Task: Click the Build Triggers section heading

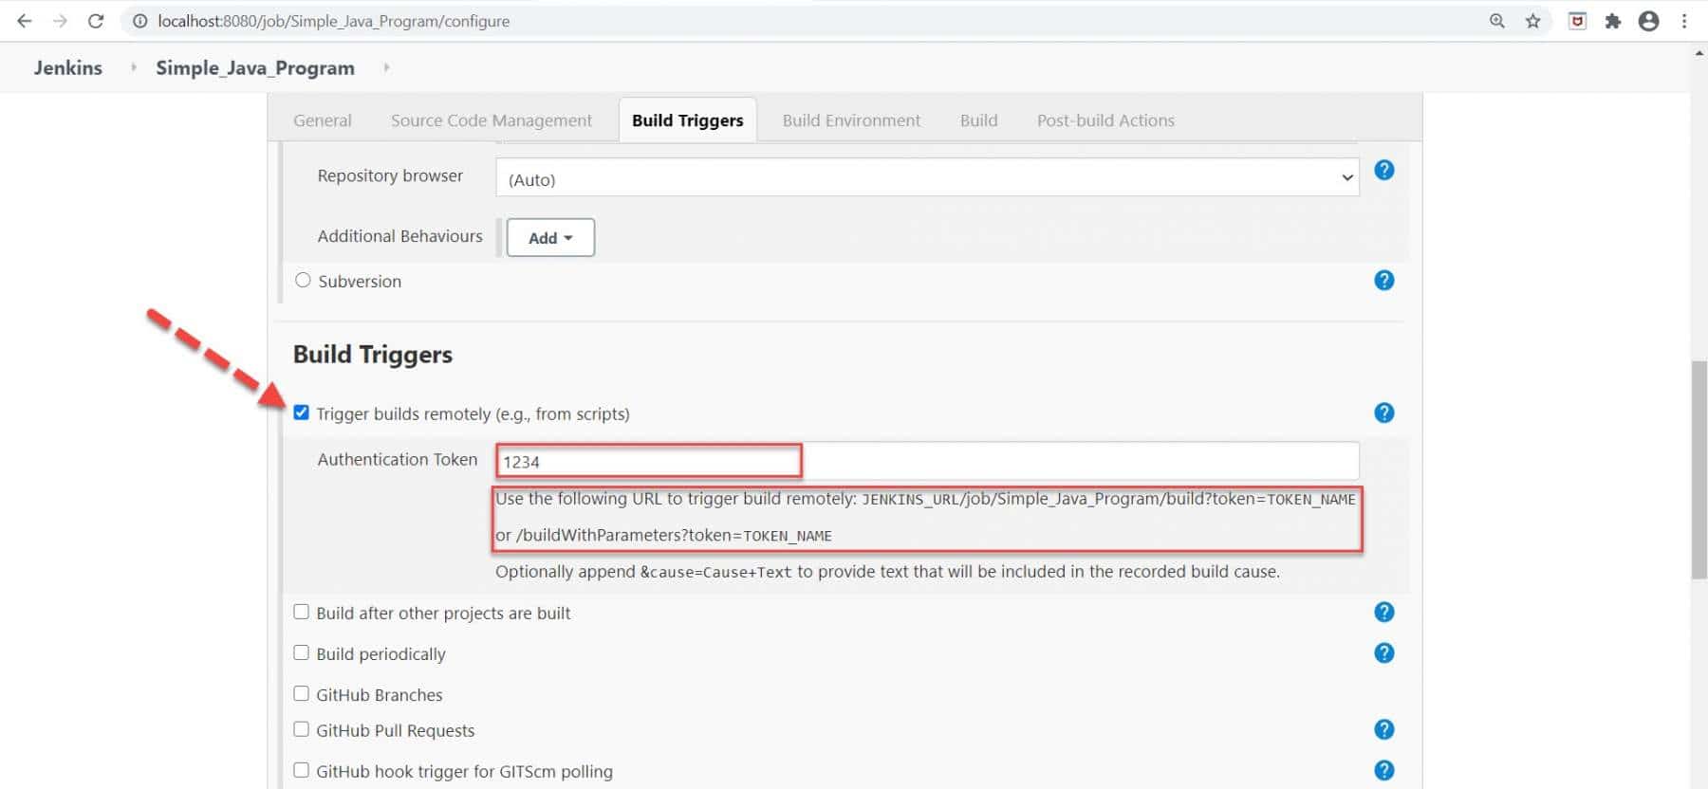Action: point(373,354)
